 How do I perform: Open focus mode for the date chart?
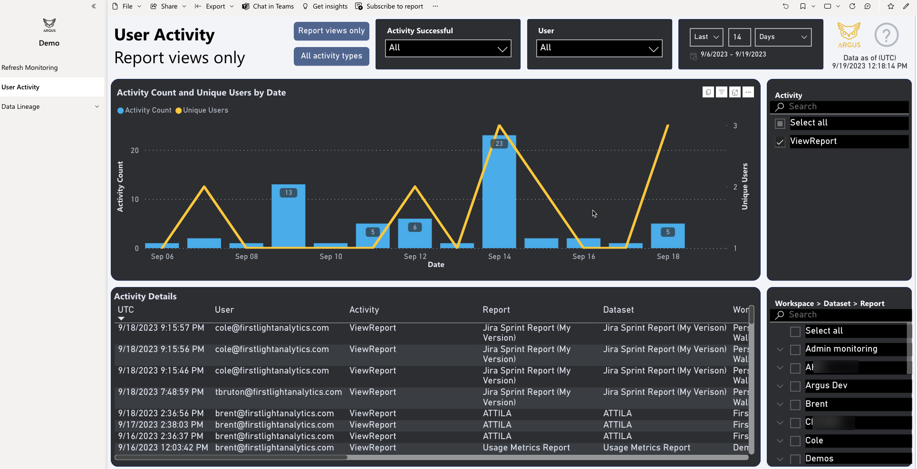[734, 92]
